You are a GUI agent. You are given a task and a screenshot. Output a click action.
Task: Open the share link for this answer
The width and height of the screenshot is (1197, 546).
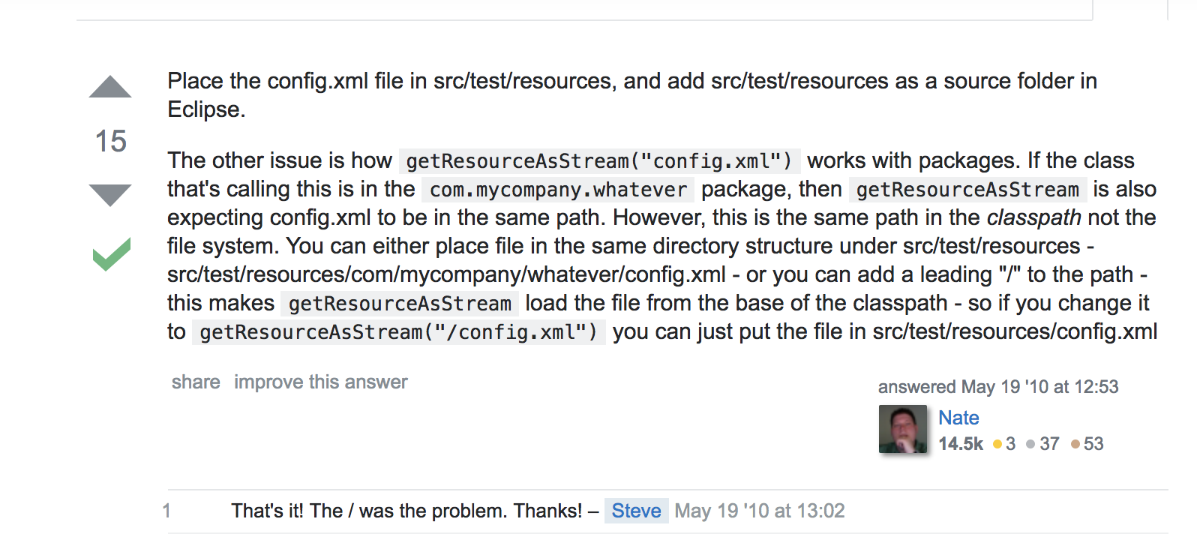click(196, 382)
